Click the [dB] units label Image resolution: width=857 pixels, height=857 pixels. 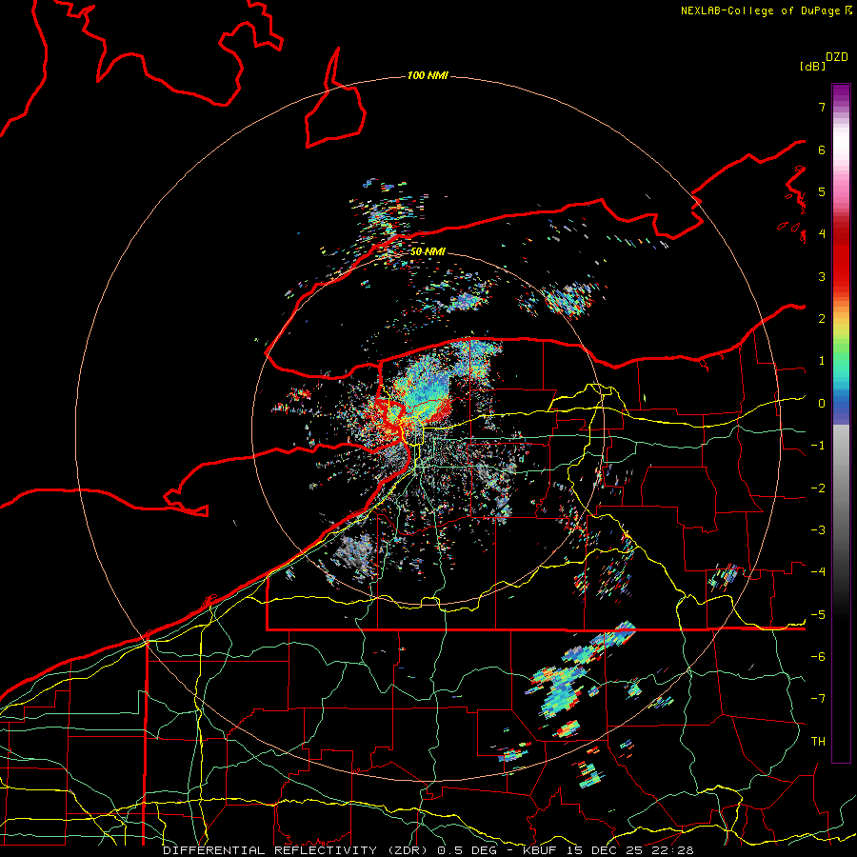pyautogui.click(x=812, y=66)
